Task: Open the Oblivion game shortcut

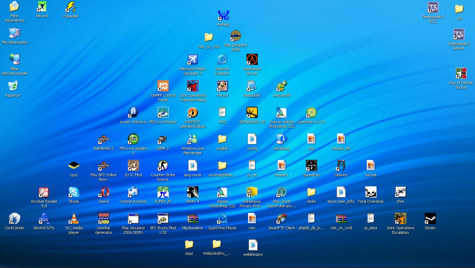Action: coord(341,166)
